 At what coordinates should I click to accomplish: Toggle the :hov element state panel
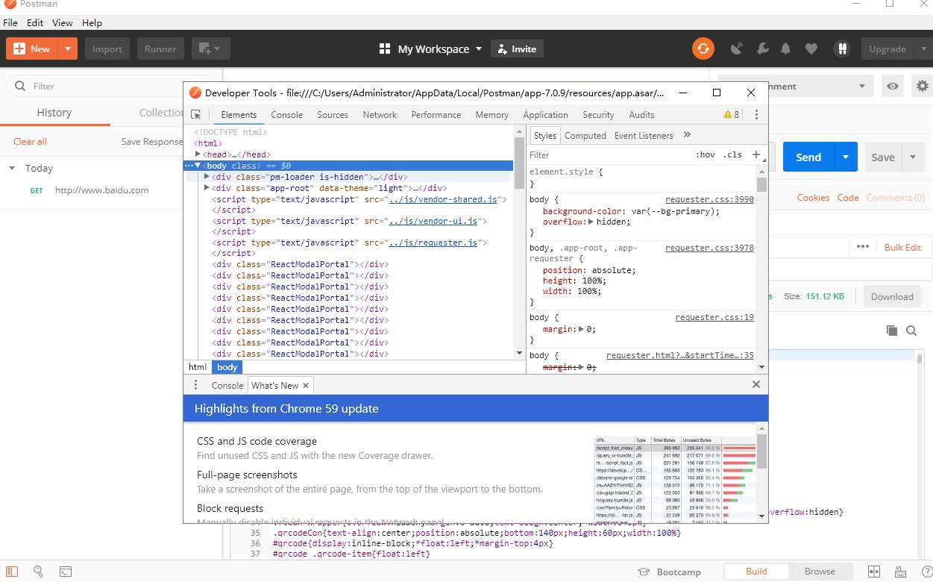[705, 155]
